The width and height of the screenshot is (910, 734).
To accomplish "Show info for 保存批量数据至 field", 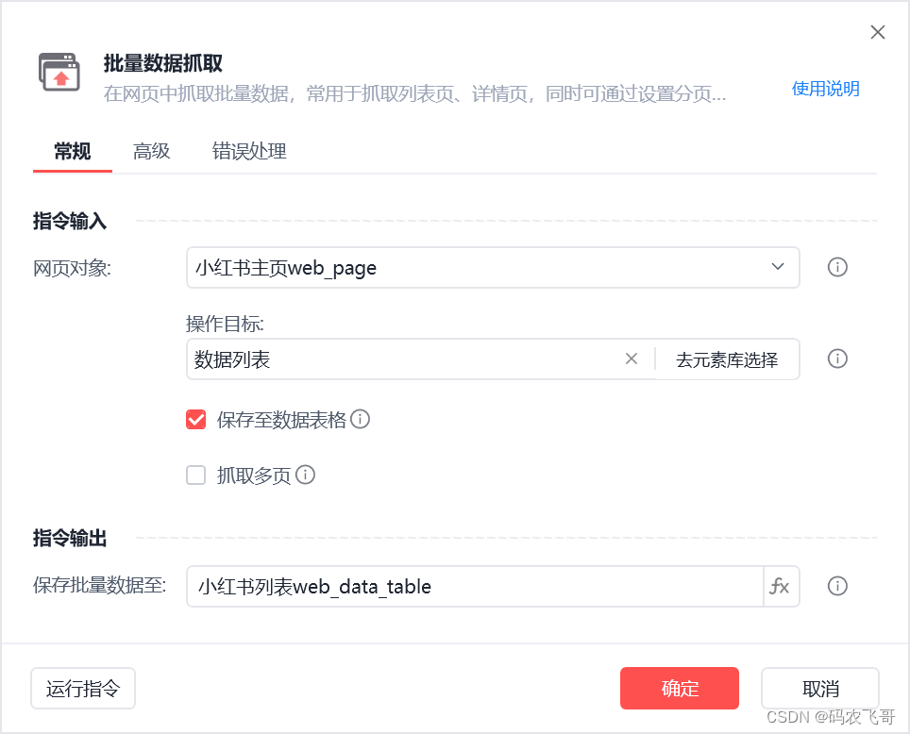I will point(837,586).
